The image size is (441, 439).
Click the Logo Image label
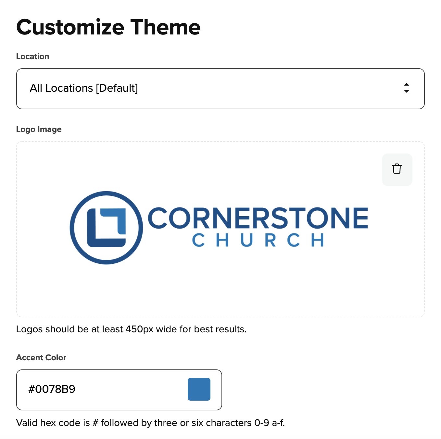pyautogui.click(x=39, y=129)
